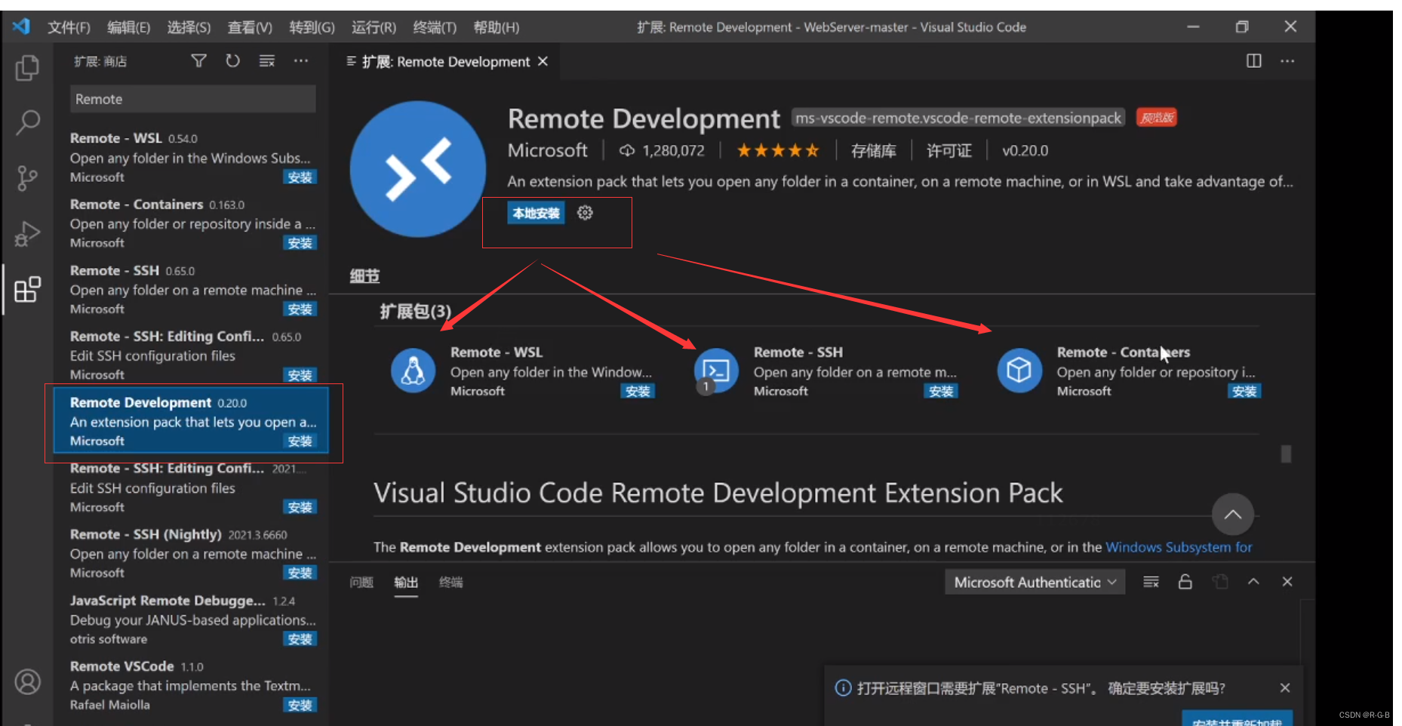Close the Remote Development extension tab
Screen dimensions: 1402x726
coord(543,61)
